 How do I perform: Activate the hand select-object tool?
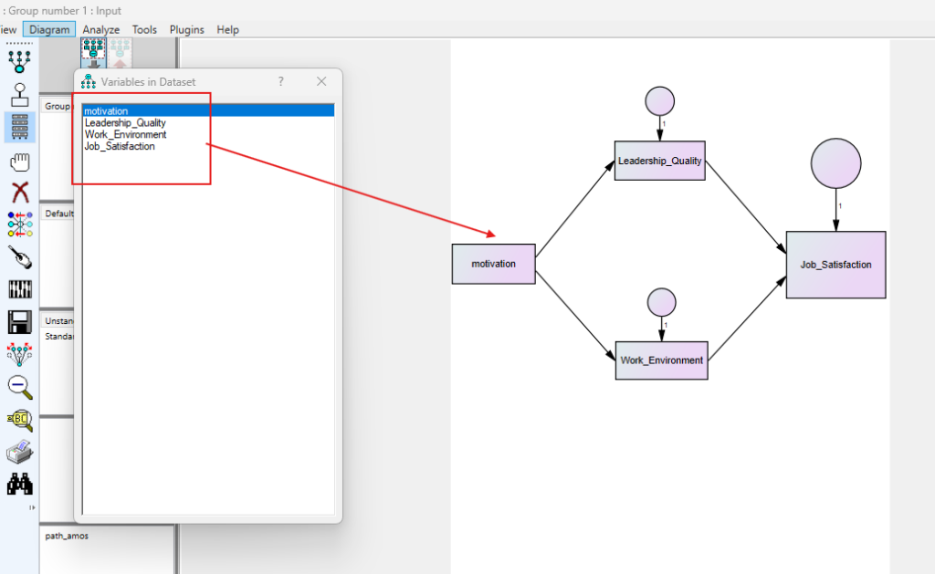[19, 162]
